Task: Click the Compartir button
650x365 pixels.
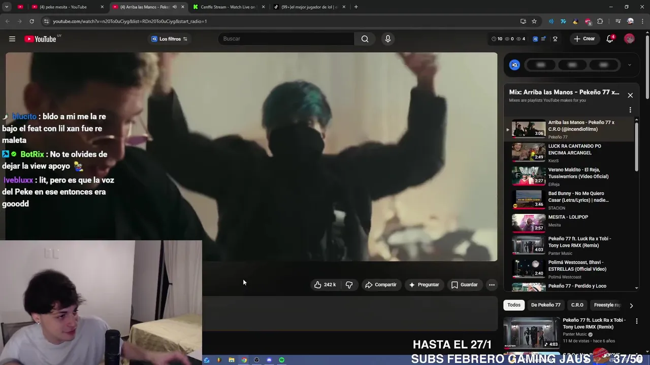Action: tap(381, 285)
